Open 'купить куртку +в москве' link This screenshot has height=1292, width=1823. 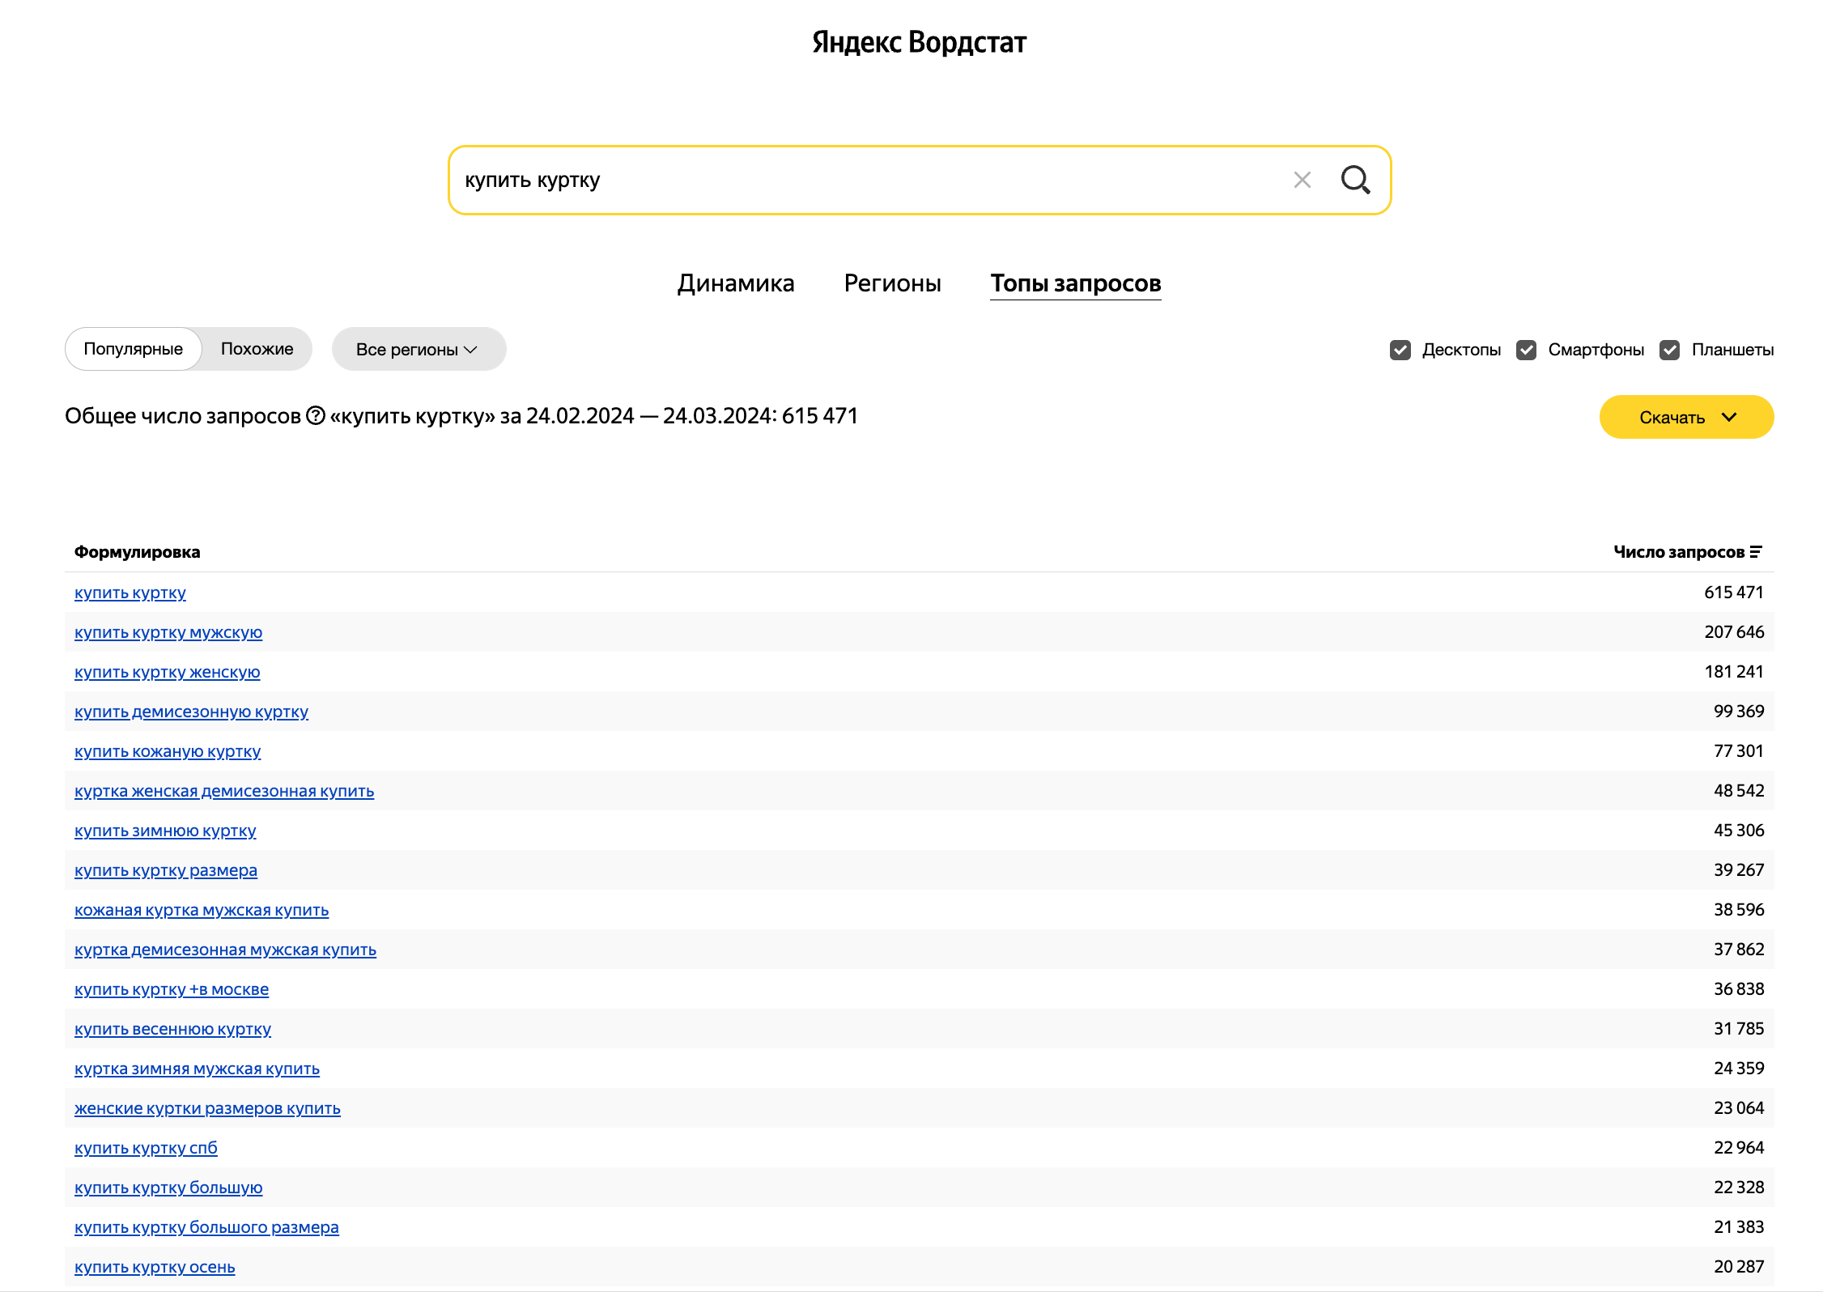(172, 989)
